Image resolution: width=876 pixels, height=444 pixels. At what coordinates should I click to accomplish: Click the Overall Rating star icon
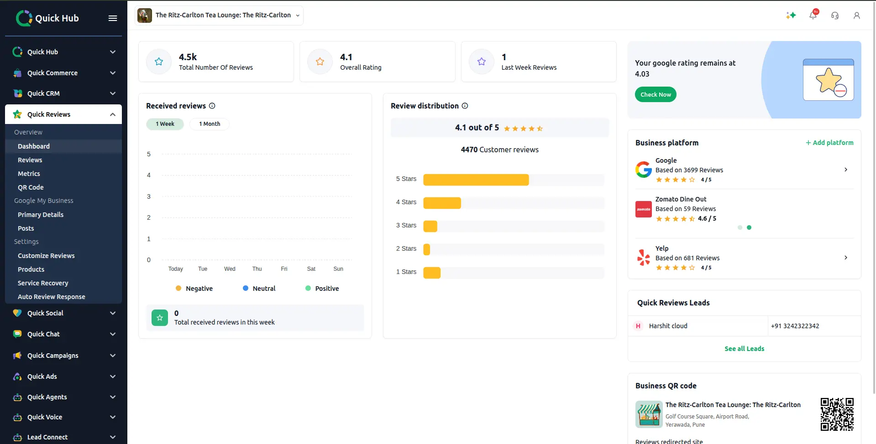tap(320, 62)
